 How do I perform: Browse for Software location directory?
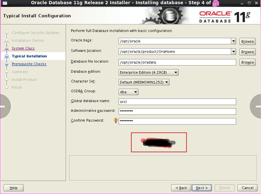point(247,52)
